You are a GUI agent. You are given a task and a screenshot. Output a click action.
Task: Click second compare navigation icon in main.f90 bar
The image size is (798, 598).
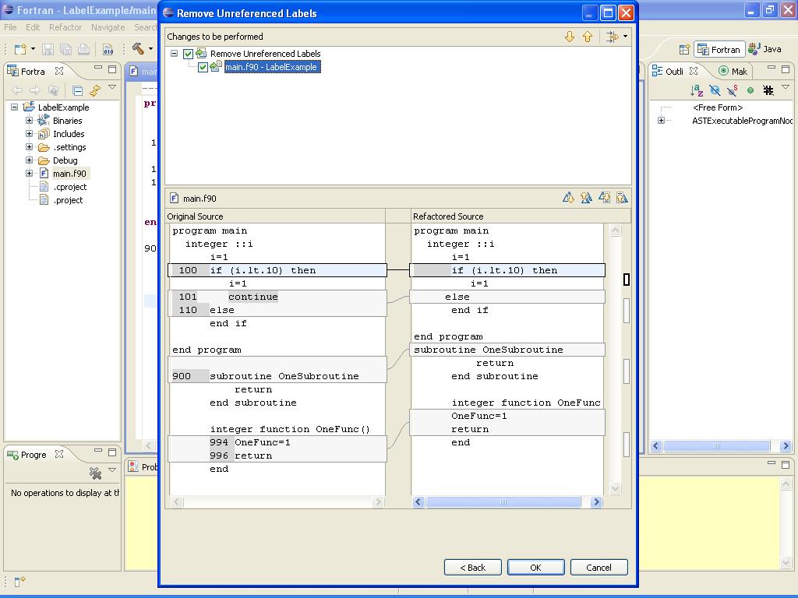click(586, 198)
